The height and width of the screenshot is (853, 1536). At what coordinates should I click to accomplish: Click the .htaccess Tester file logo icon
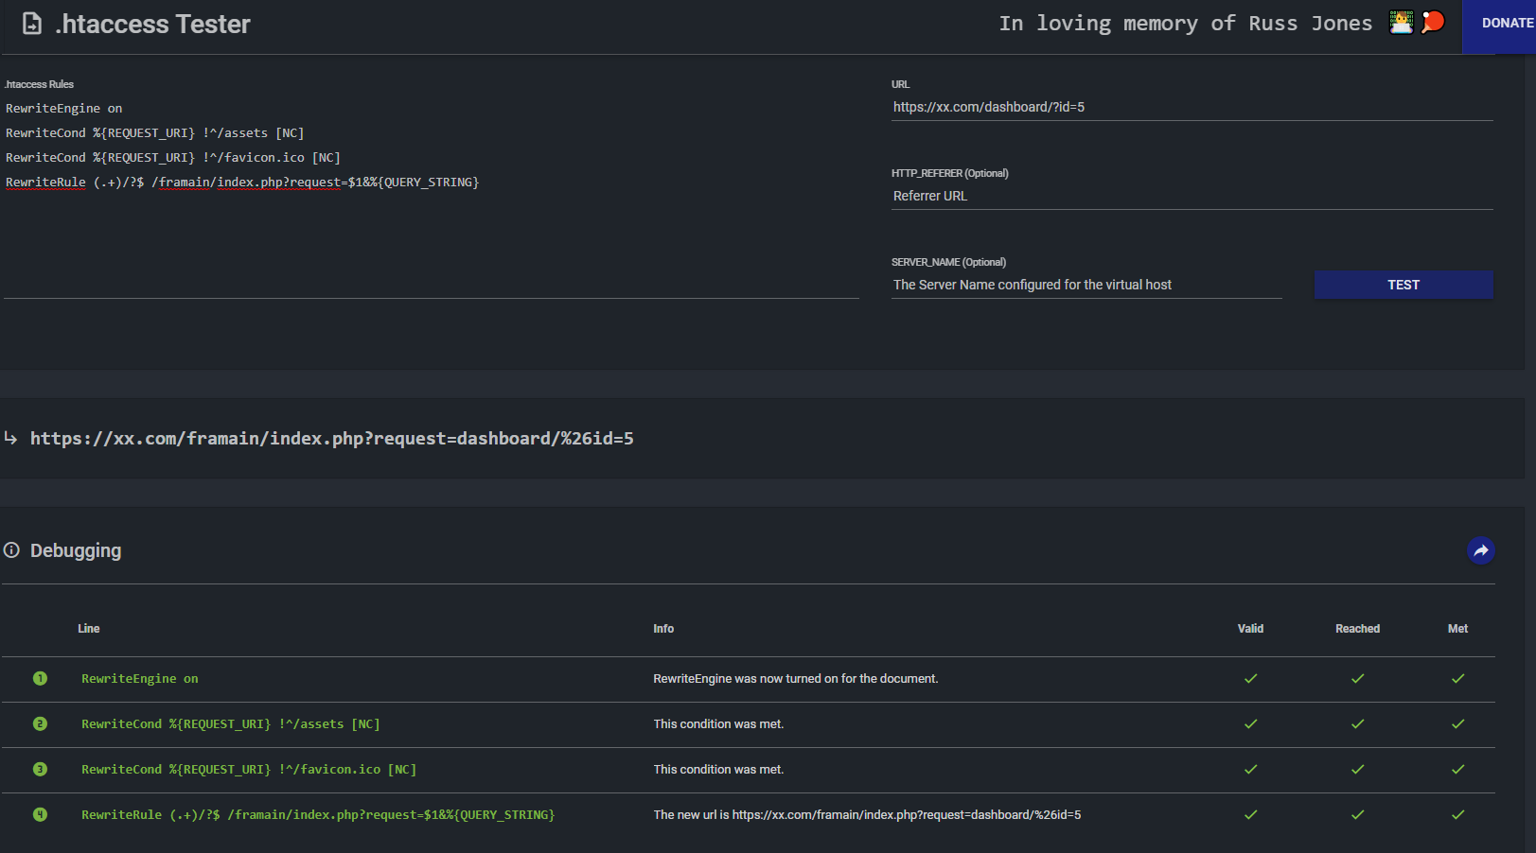point(32,24)
